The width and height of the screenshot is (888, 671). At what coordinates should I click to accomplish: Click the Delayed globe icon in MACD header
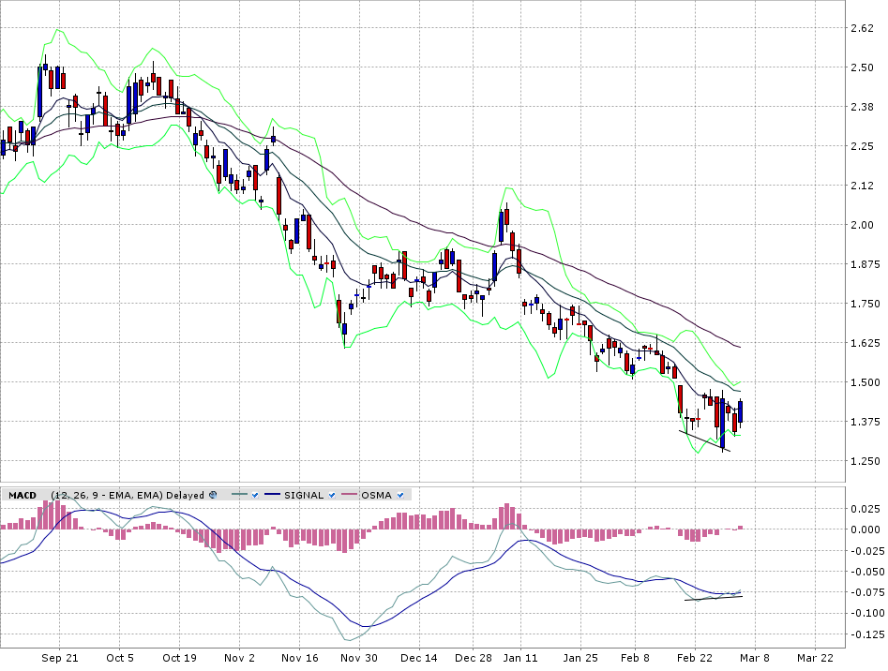coord(213,495)
